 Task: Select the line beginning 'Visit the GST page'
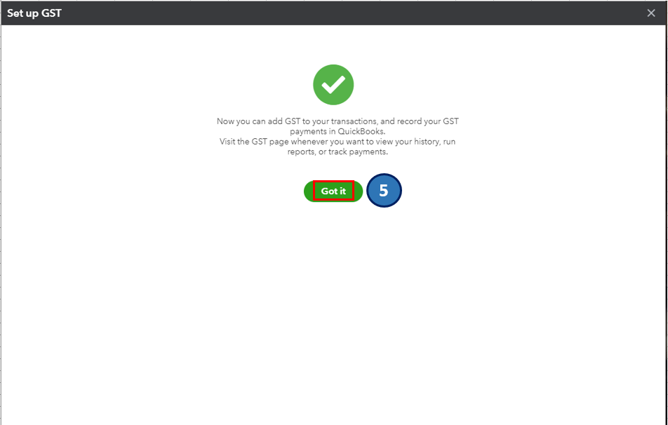click(x=338, y=142)
